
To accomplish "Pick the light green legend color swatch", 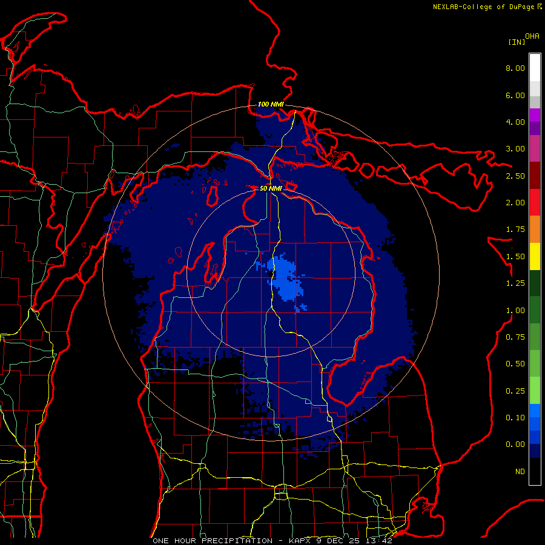I will pyautogui.click(x=535, y=390).
